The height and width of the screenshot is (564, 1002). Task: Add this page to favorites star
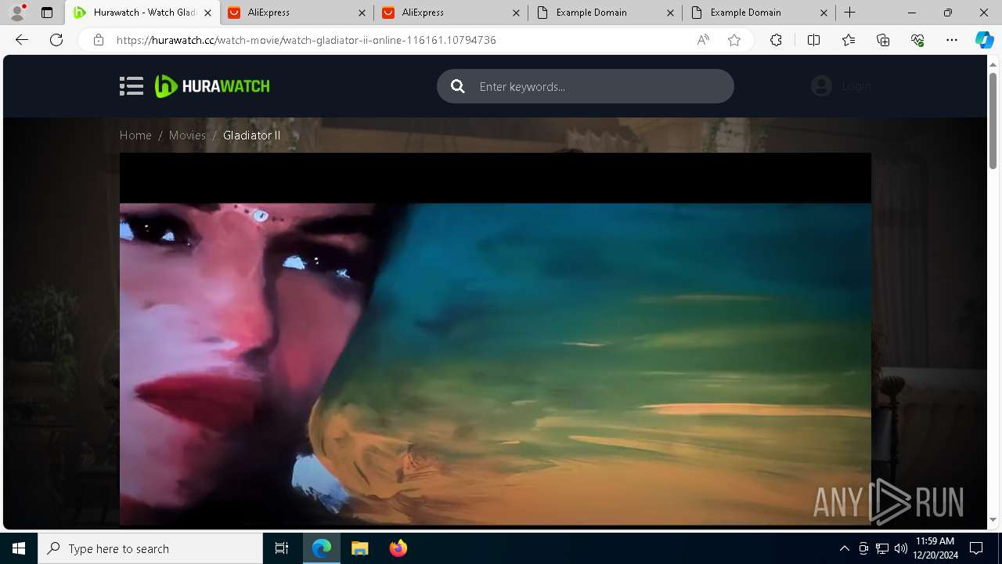click(734, 40)
